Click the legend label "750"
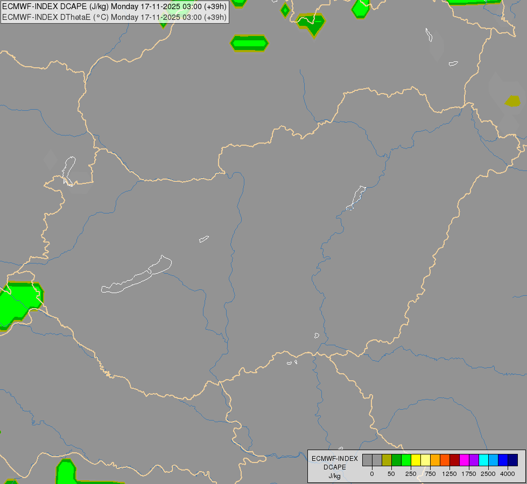The image size is (527, 484). click(430, 474)
